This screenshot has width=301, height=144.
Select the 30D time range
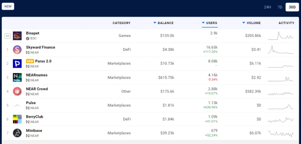pyautogui.click(x=292, y=7)
